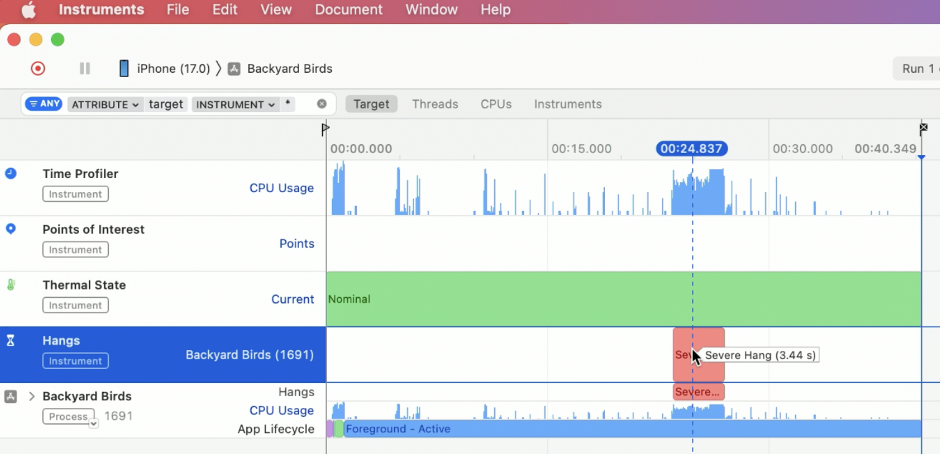Click the Points lane label
Image resolution: width=940 pixels, height=454 pixels.
[x=297, y=244]
